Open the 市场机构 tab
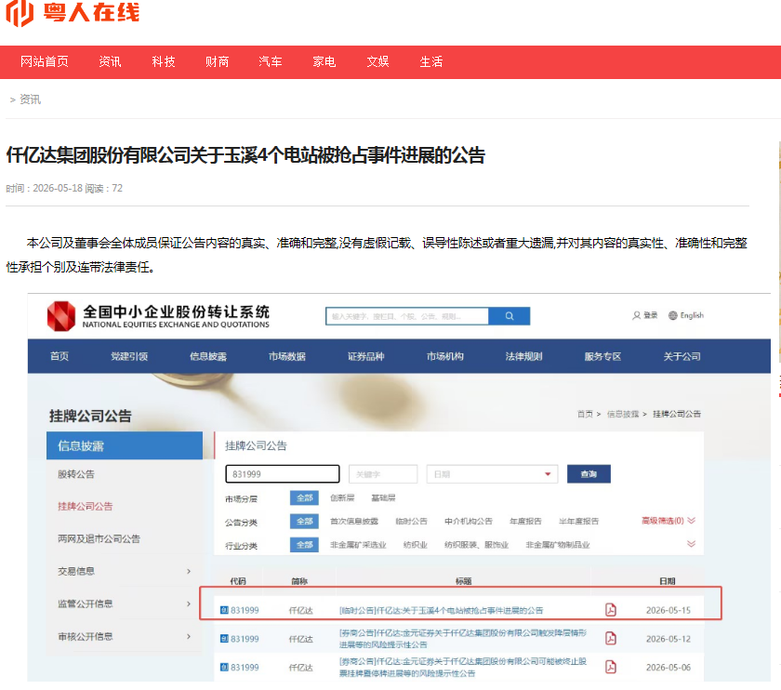Viewport: 781px width, 690px height. (444, 356)
